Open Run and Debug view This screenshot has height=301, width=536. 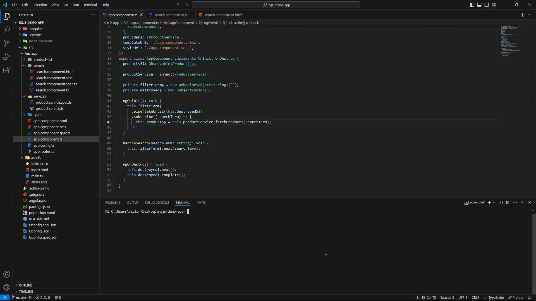click(7, 57)
